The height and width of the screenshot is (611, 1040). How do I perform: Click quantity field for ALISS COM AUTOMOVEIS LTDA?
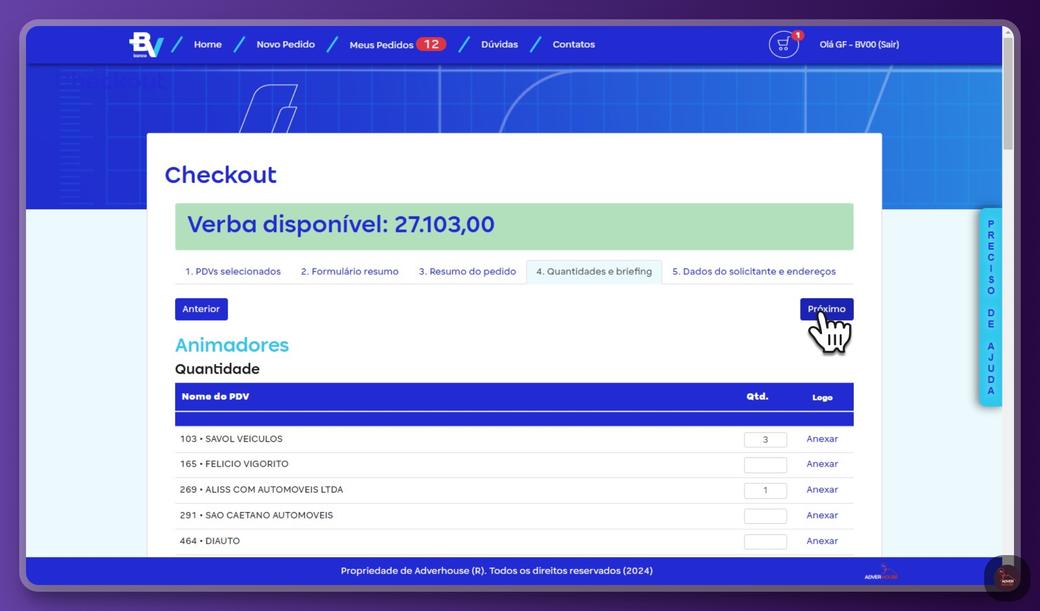765,491
